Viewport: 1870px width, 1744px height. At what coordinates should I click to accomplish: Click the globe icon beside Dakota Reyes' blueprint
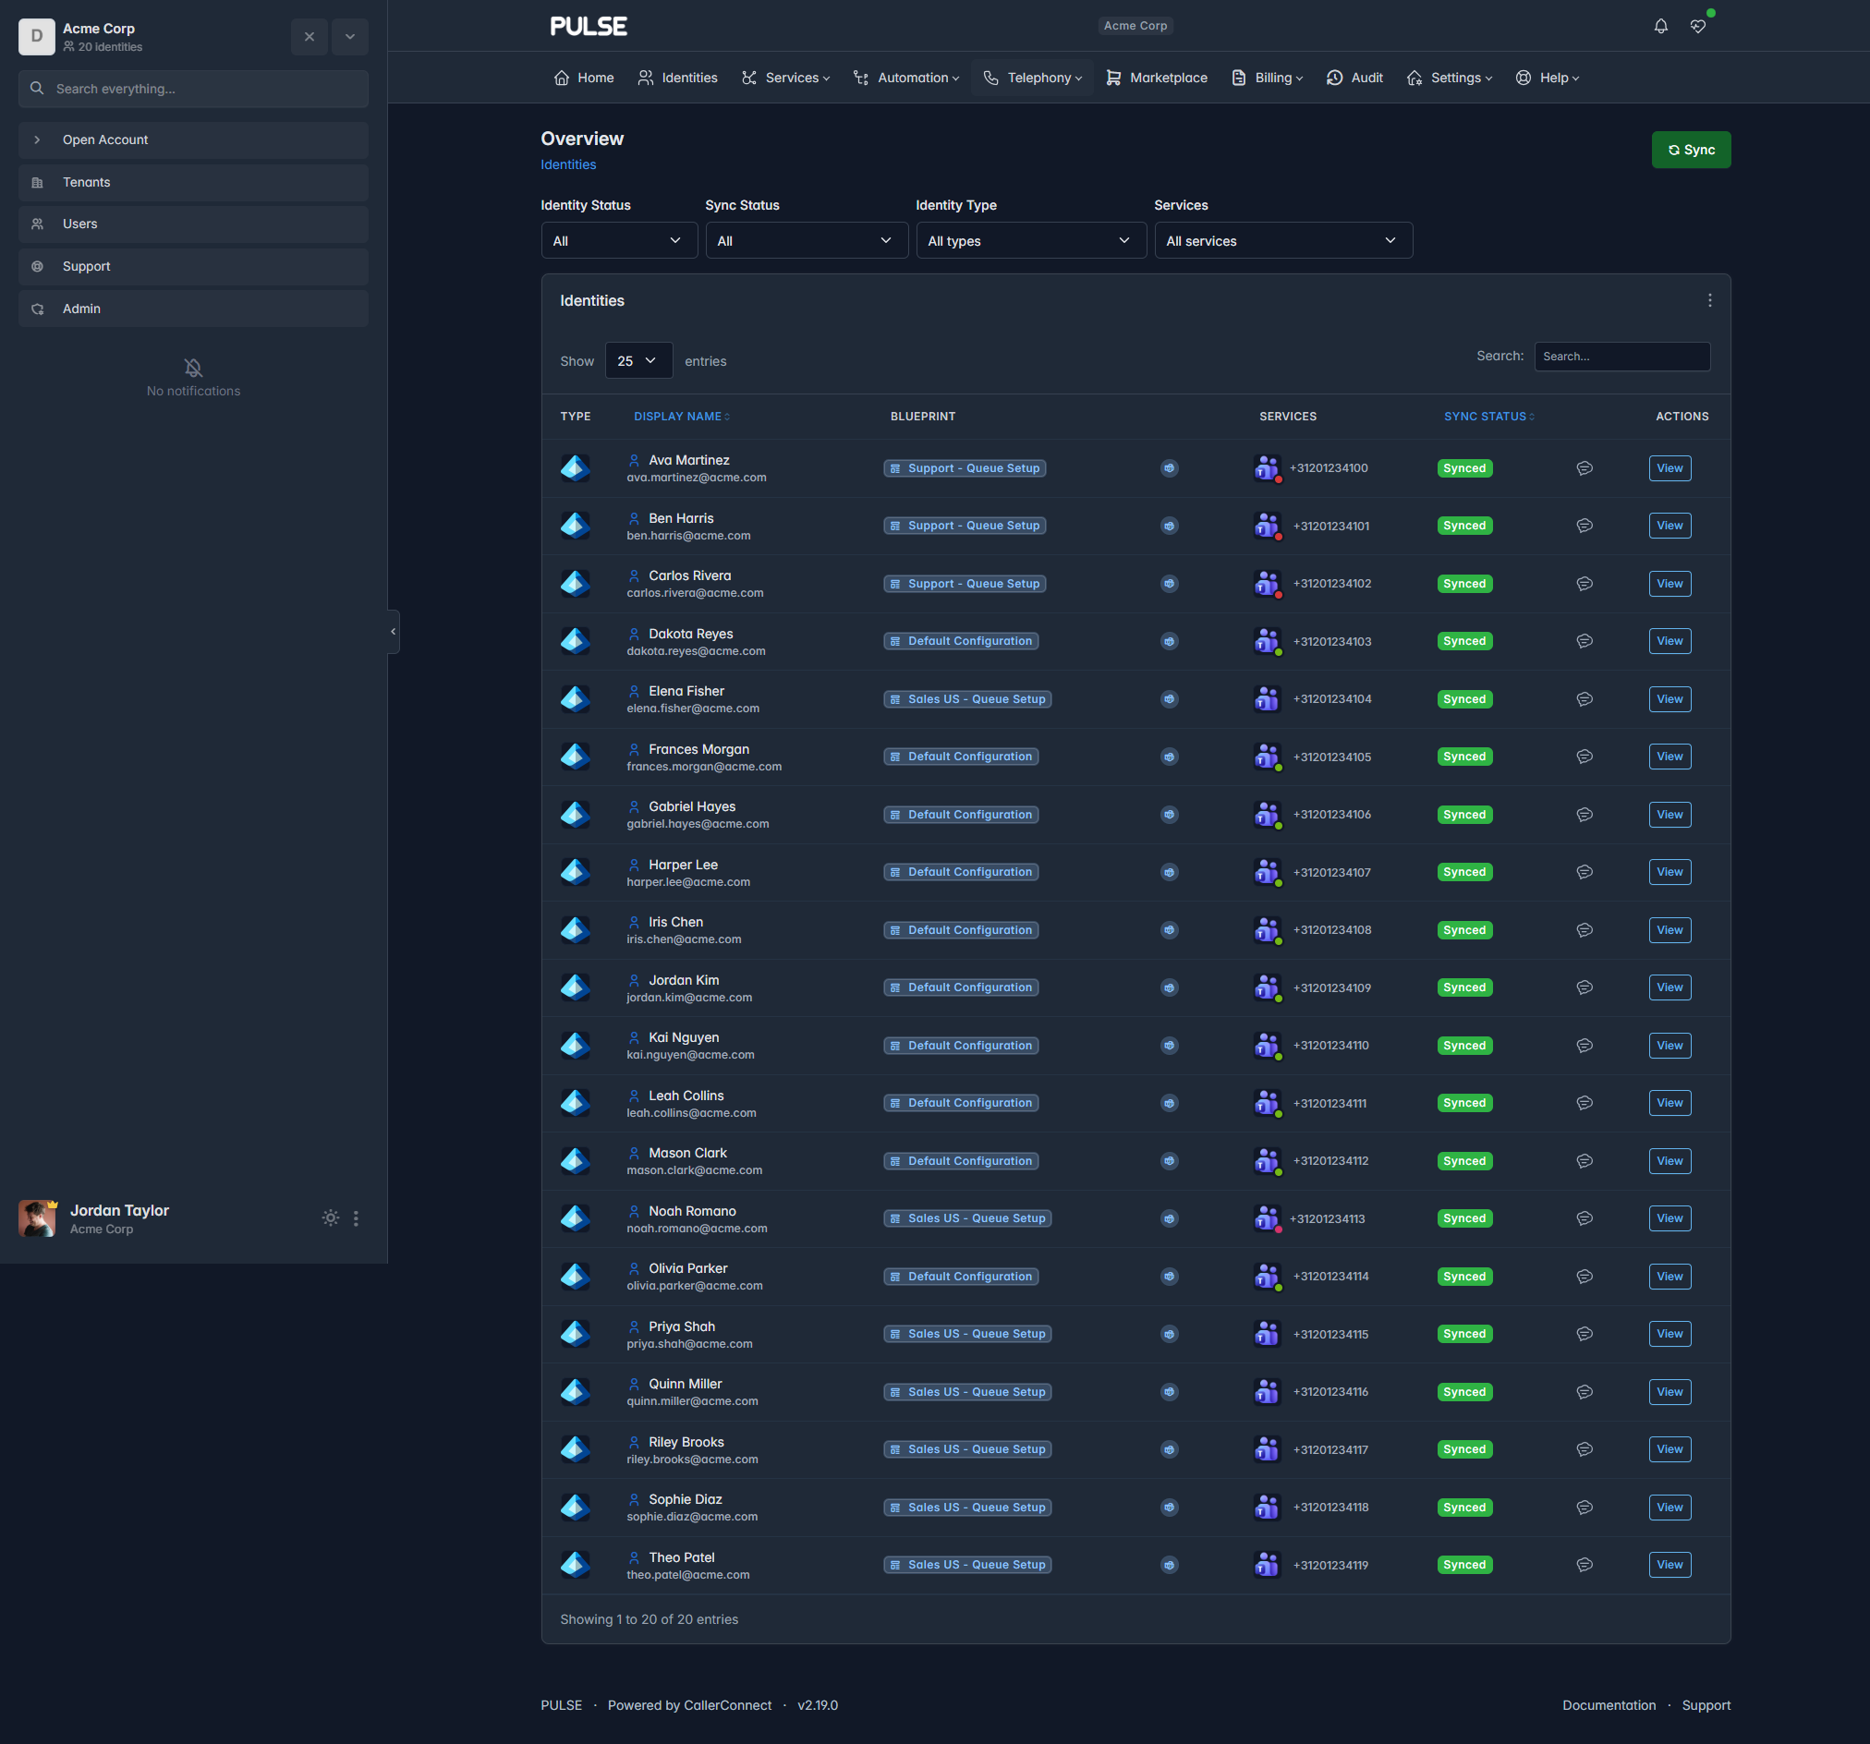pyautogui.click(x=1170, y=640)
